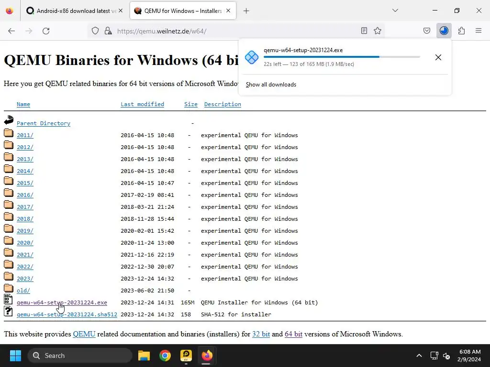Open qemu-w64-setup-20231224.sha512 link
Viewport: 490px width, 367px height.
pos(67,314)
